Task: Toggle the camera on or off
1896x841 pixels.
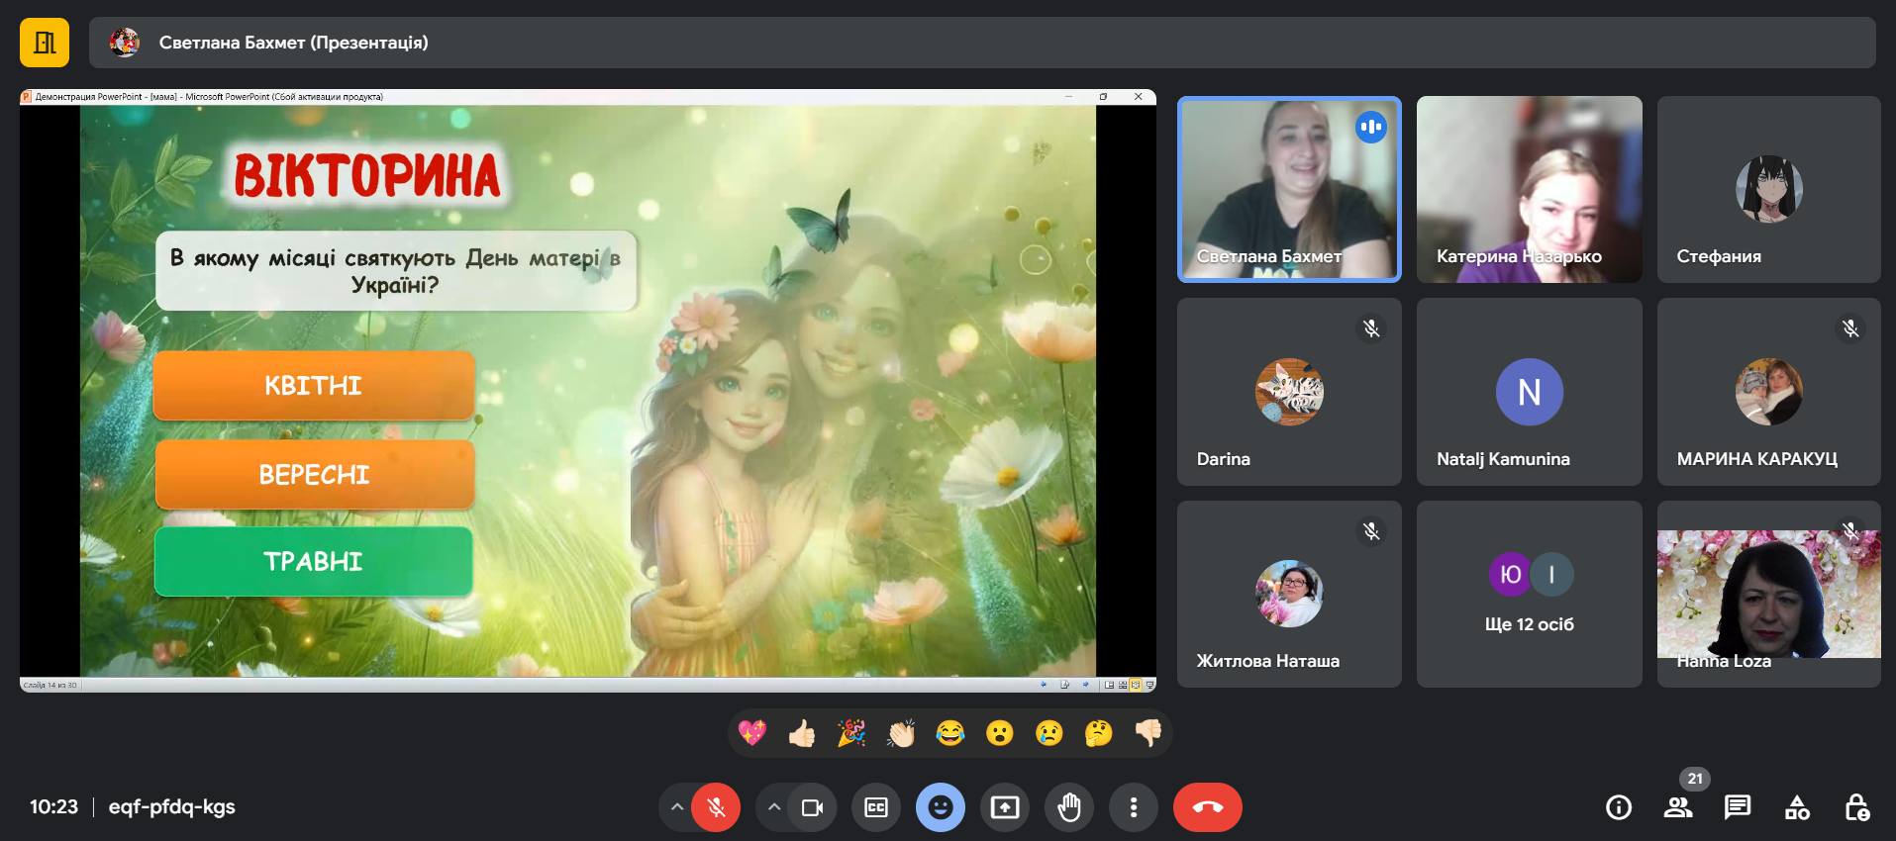Action: (812, 807)
